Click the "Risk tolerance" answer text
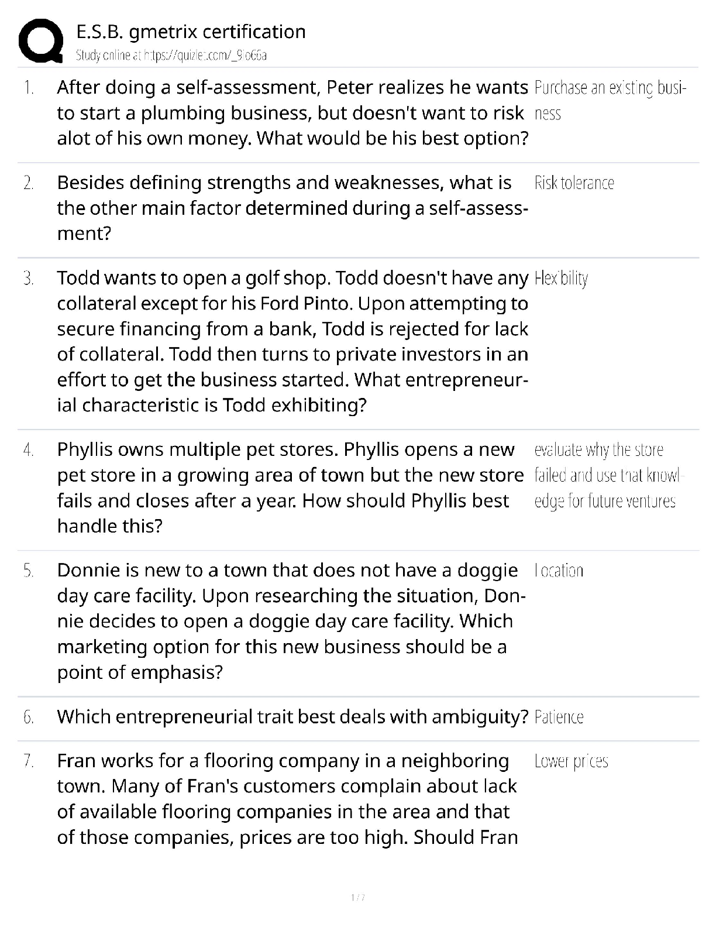 click(574, 183)
